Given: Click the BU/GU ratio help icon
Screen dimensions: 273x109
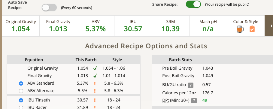Looking at the screenshot, I should coord(191,85).
